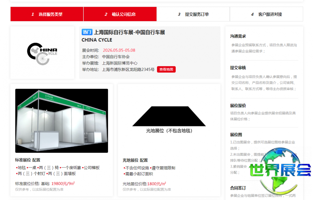
Task: Click the 展位报价 section heading
Action: (x=238, y=106)
